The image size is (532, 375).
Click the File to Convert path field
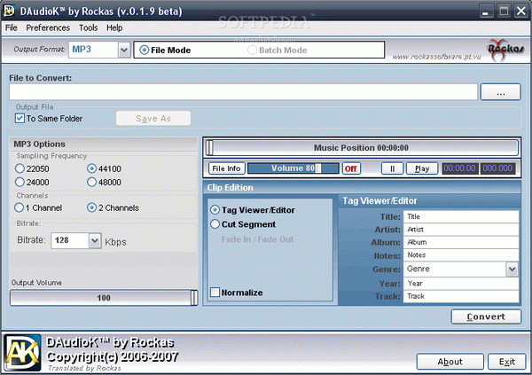[243, 92]
